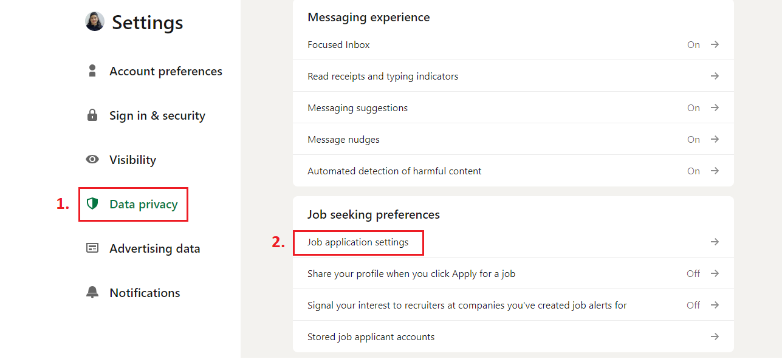Screen dimensions: 782x362
Task: Expand the Job application settings row
Action: coord(358,242)
